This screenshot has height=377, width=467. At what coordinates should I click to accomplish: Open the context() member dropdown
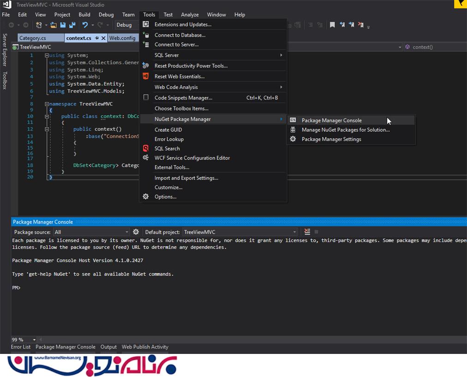click(435, 47)
